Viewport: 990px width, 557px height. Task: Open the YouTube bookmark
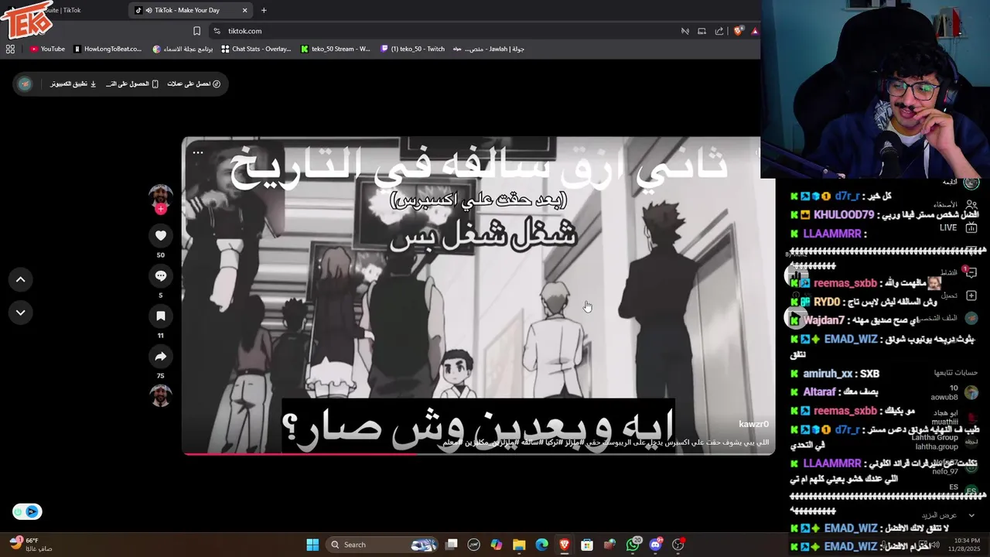[47, 49]
